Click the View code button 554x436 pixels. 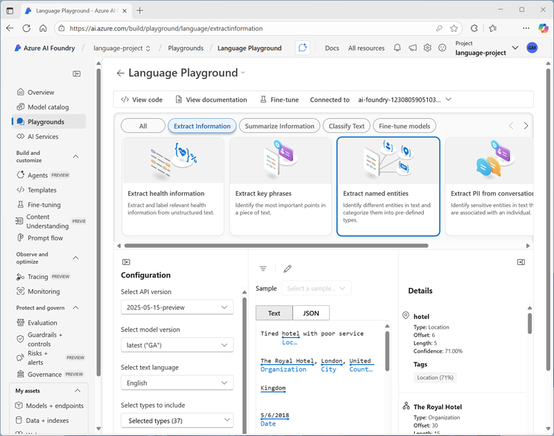click(141, 100)
